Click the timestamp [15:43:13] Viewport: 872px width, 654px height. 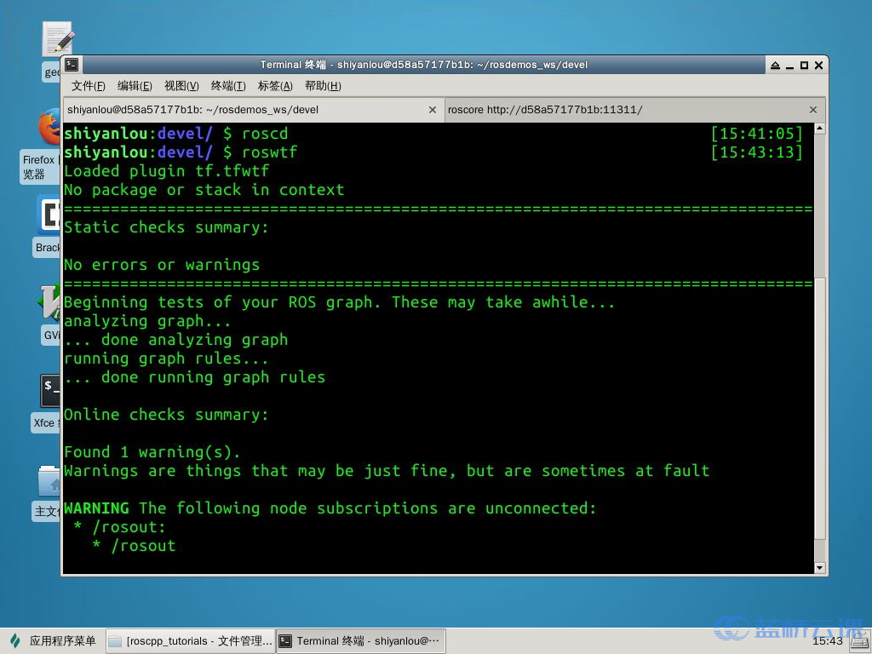pos(757,152)
